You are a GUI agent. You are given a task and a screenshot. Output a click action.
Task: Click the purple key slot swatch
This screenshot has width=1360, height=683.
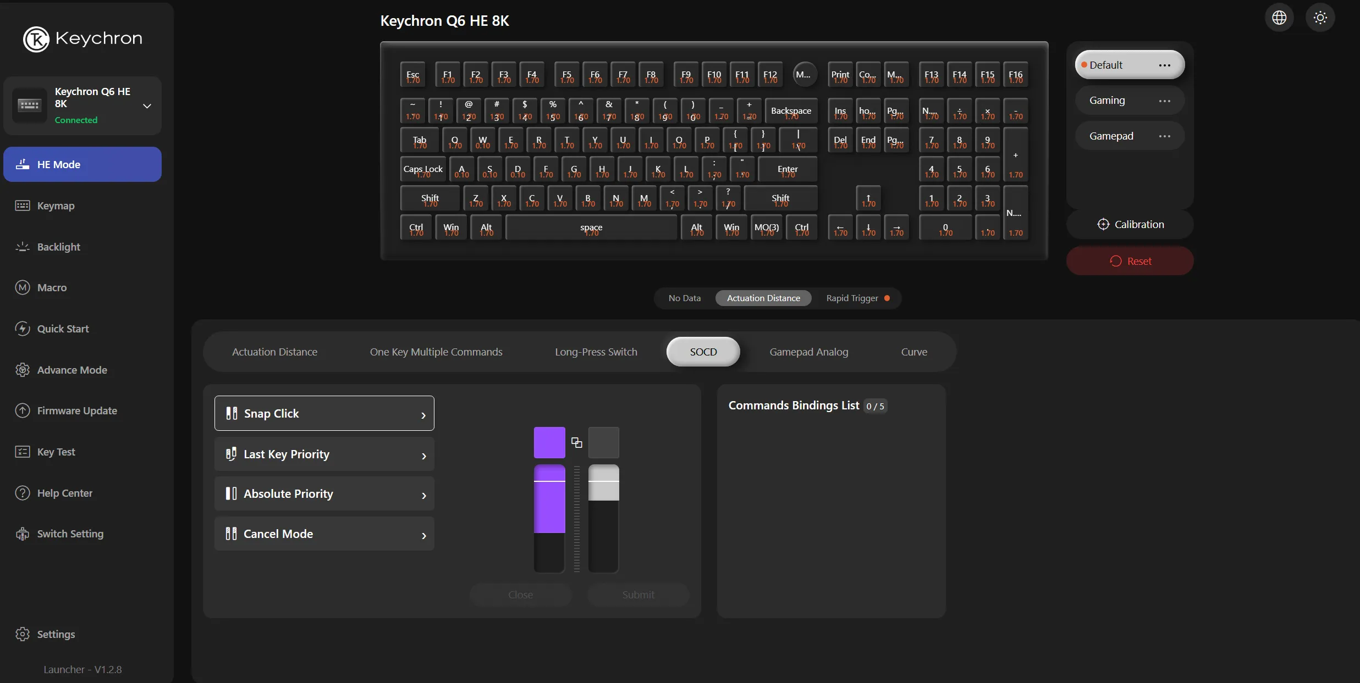click(x=549, y=442)
